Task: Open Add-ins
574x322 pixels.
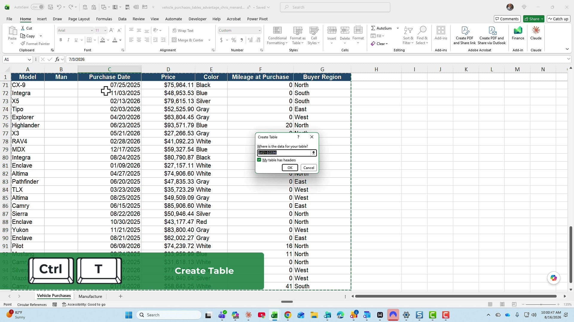Action: [x=441, y=33]
